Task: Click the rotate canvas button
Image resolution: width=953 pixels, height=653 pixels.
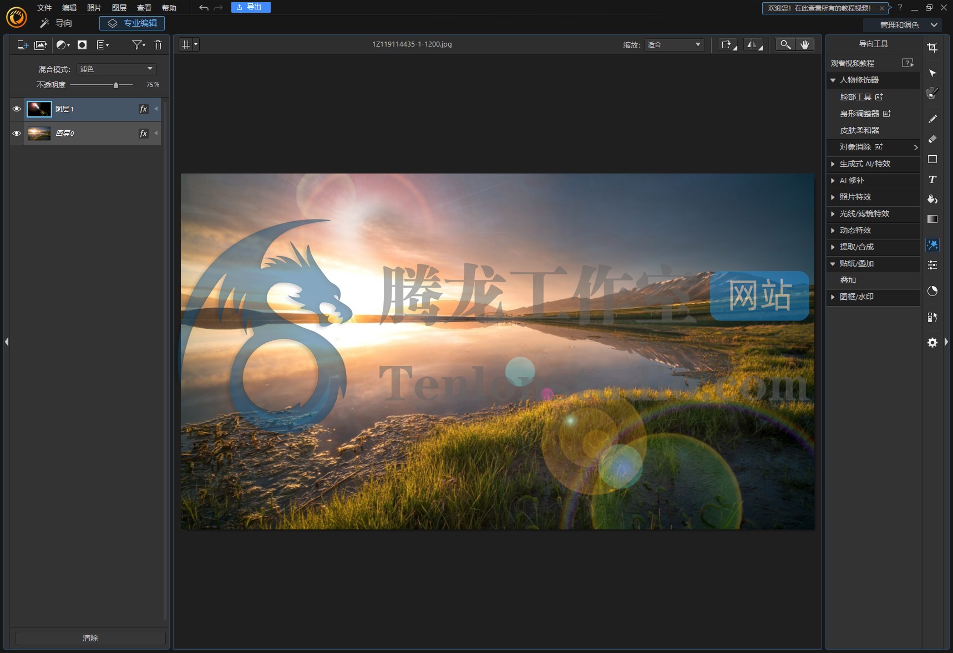Action: click(x=728, y=45)
